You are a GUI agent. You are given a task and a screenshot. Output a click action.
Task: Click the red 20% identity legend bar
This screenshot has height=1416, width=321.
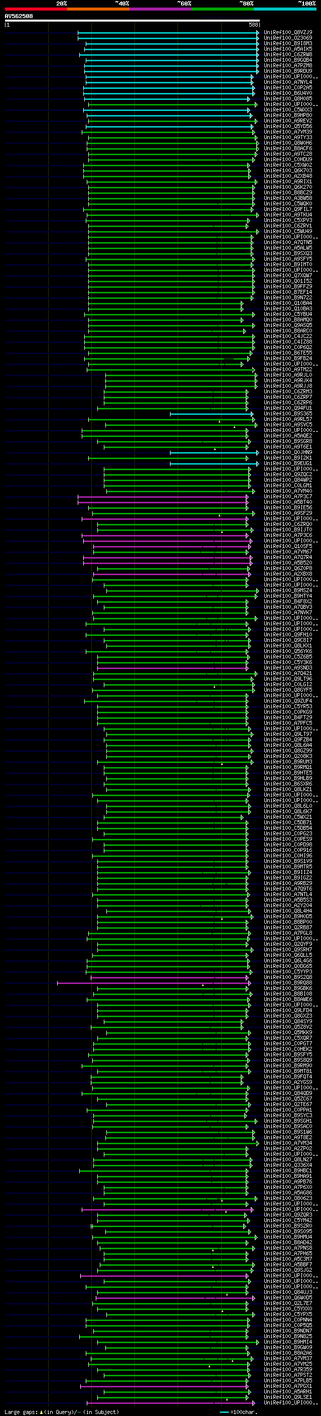[36, 9]
